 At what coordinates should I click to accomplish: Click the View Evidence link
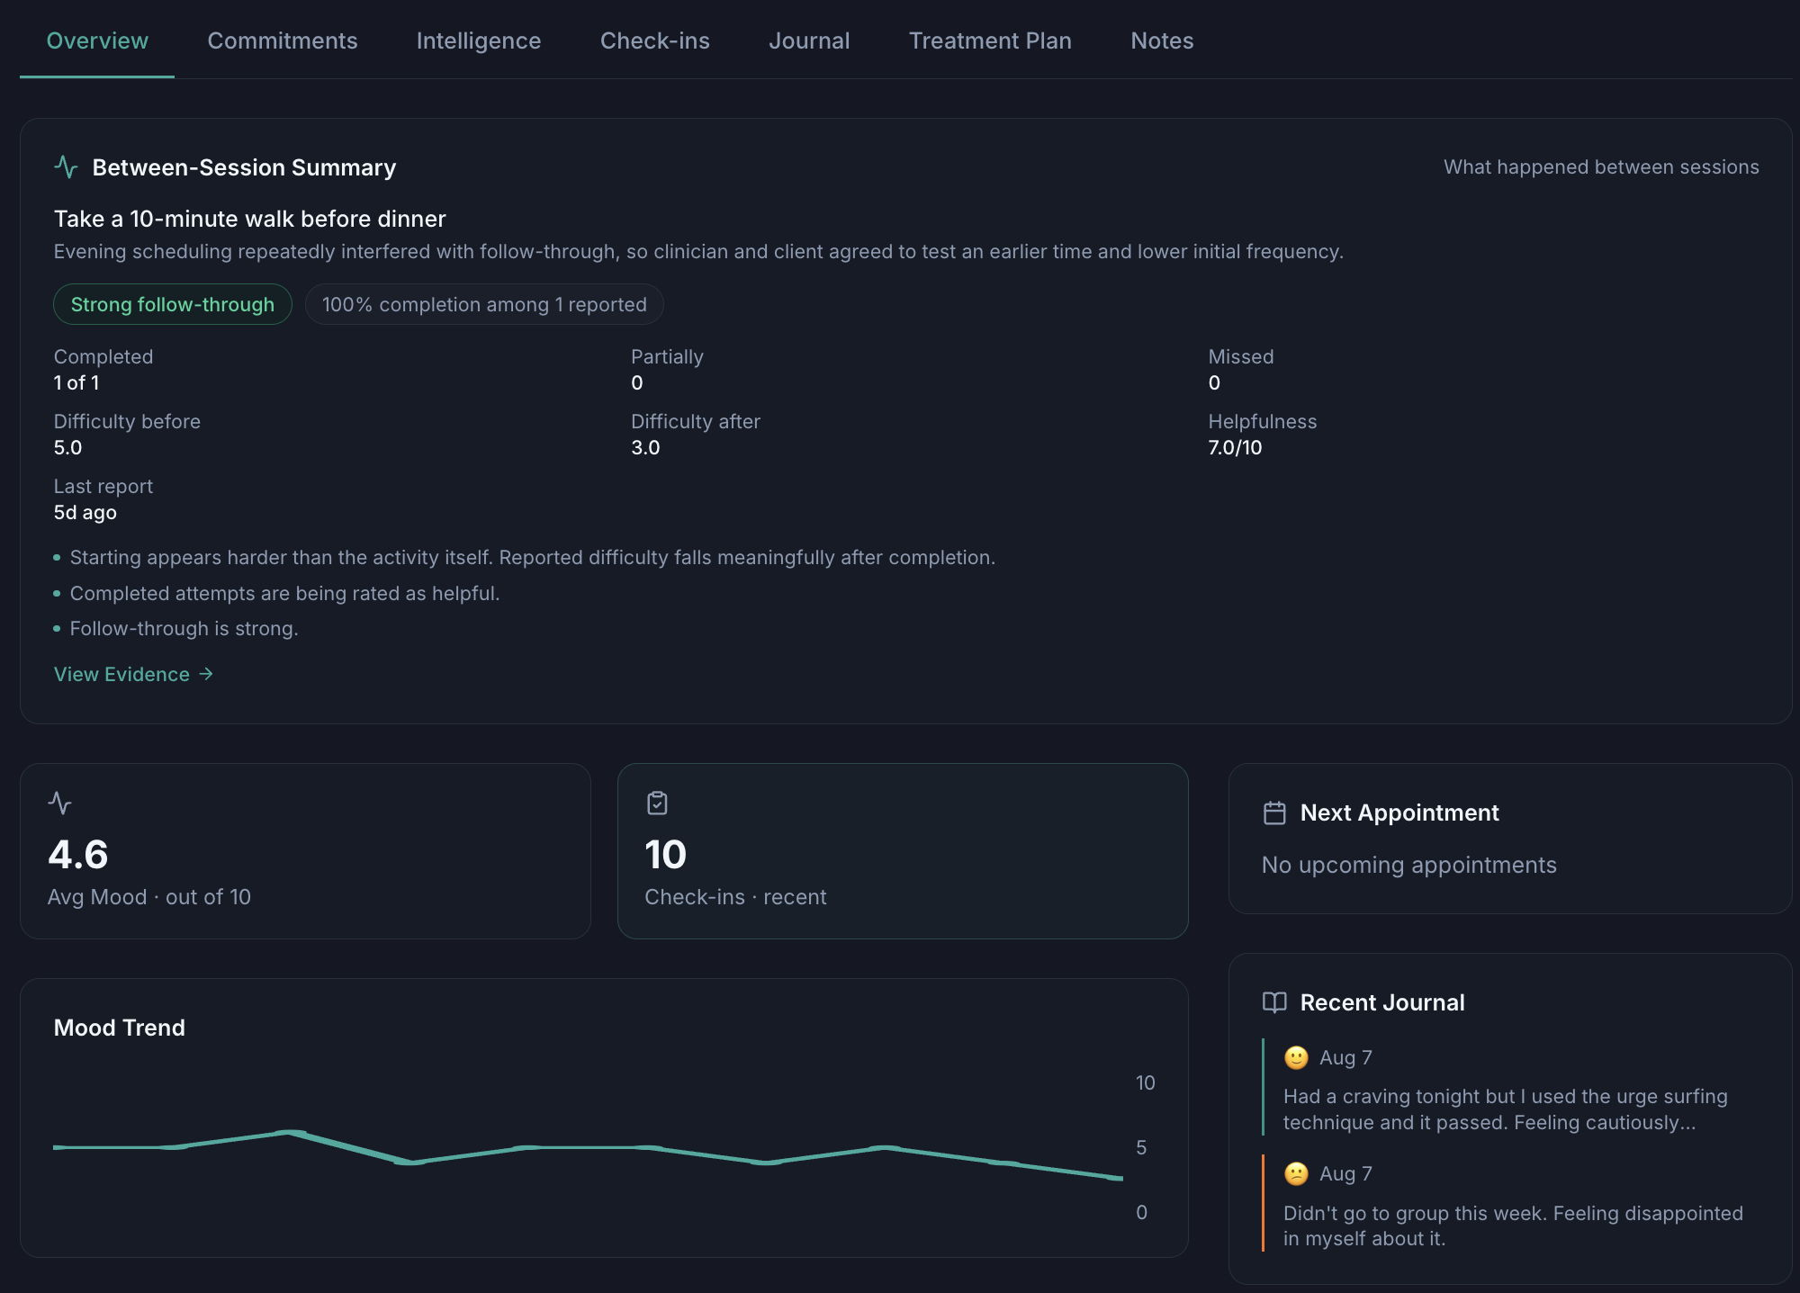tap(133, 674)
